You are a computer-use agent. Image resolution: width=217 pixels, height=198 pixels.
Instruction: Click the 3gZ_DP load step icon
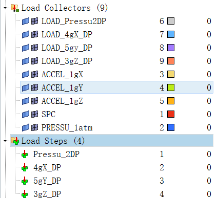click(x=25, y=194)
